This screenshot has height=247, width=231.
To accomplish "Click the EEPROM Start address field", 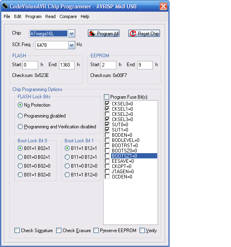I will (108, 65).
